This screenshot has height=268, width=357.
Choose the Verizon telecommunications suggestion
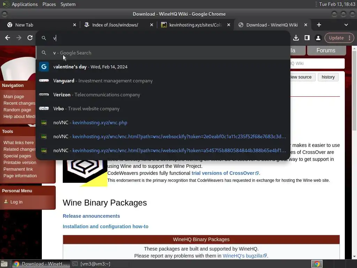163,95
